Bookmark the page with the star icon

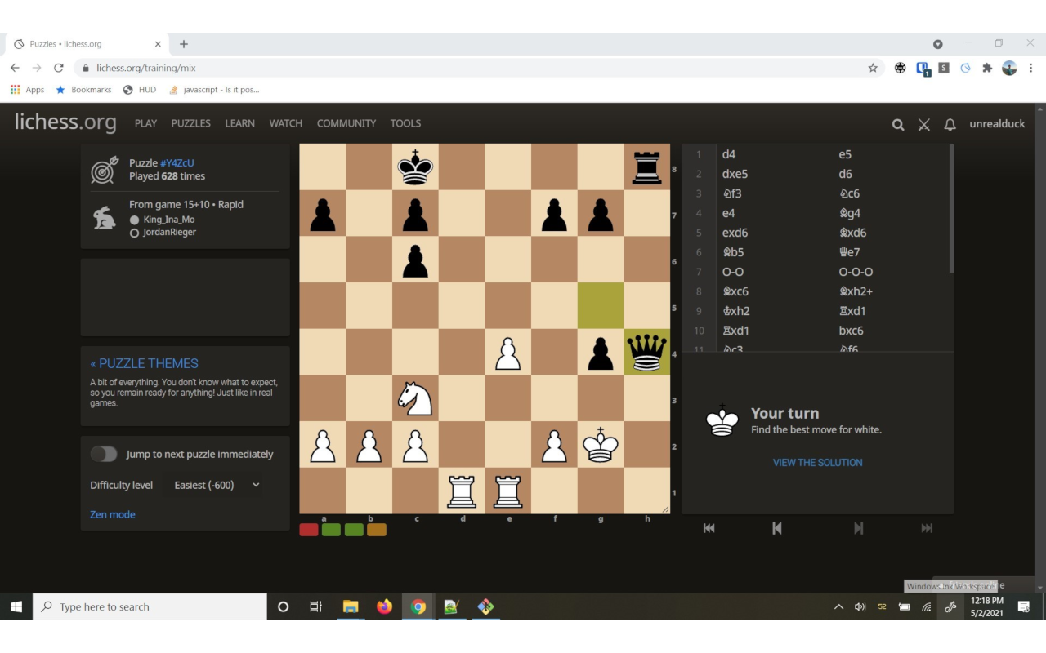click(x=873, y=68)
